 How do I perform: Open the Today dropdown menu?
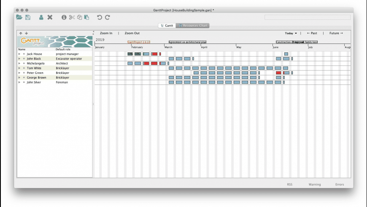point(291,33)
